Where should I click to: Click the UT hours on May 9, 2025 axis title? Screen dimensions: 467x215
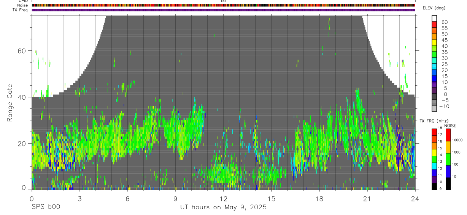click(x=223, y=207)
